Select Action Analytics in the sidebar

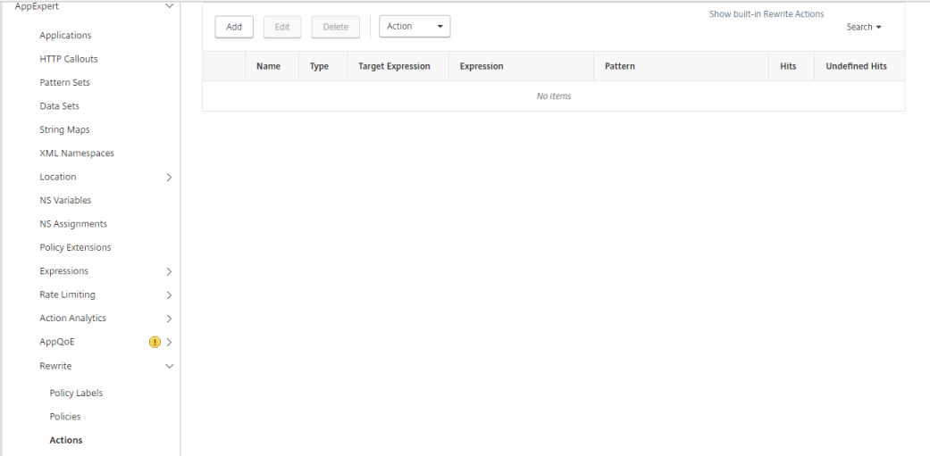coord(72,318)
